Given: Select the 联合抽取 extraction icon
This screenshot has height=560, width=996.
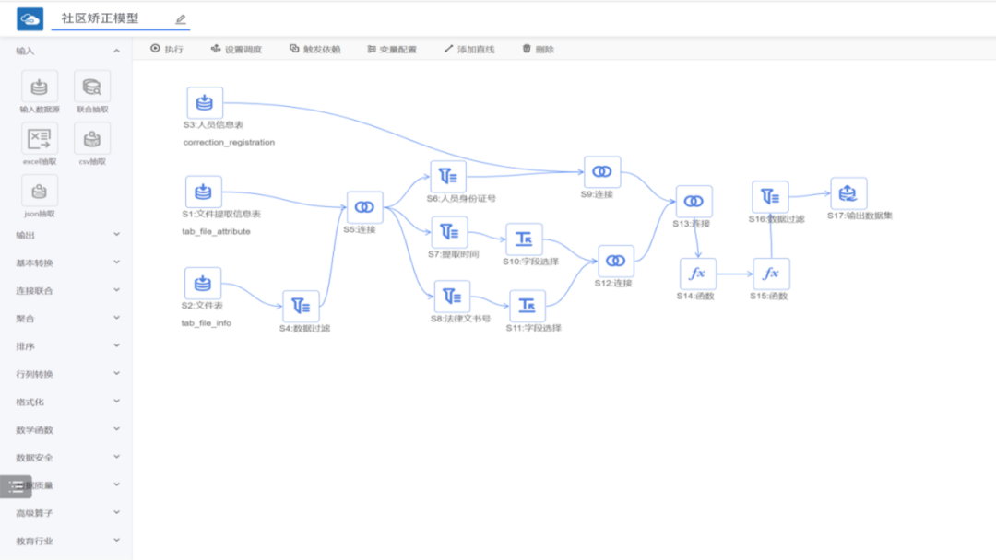Looking at the screenshot, I should [92, 87].
